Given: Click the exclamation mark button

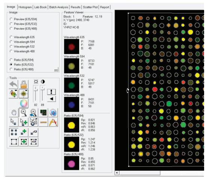Looking at the screenshot, I should pyautogui.click(x=51, y=92).
